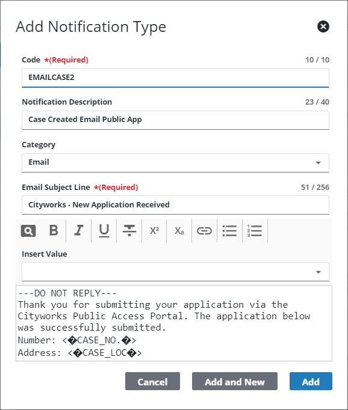Screen dimensions: 348x410
Task: Toggle underline formatting
Action: click(x=104, y=231)
